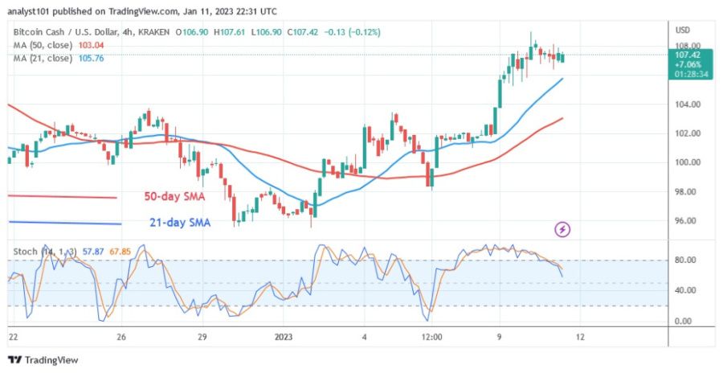723x373 pixels.
Task: Click the purple lightning bolt event icon
Action: pyautogui.click(x=562, y=230)
